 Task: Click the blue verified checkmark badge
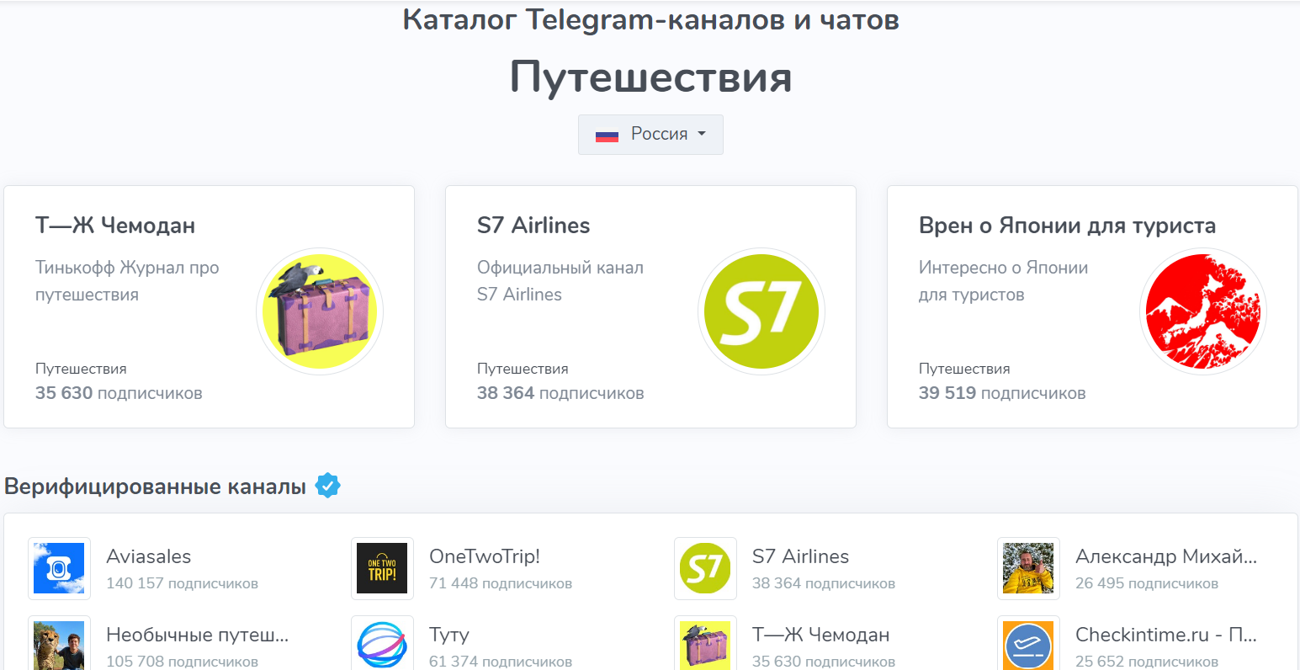(x=327, y=486)
